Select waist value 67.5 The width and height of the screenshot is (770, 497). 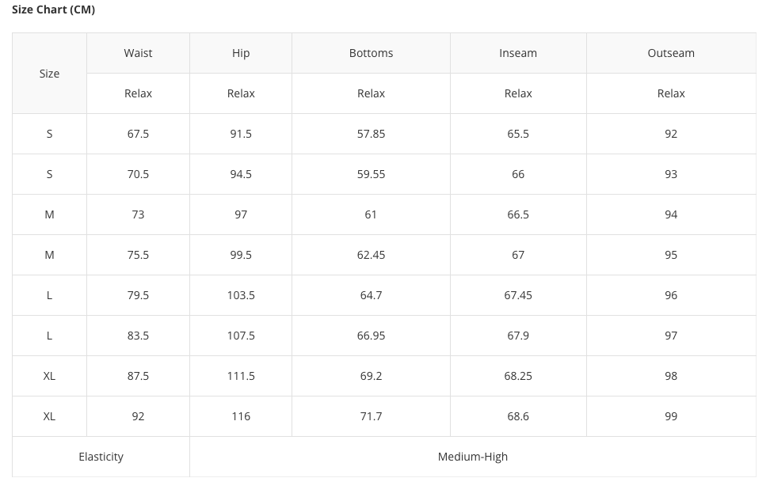coord(138,134)
